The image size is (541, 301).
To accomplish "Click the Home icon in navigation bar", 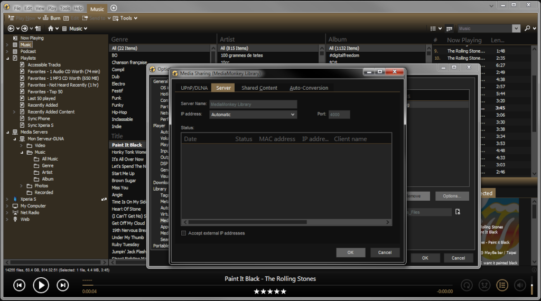I will click(51, 29).
